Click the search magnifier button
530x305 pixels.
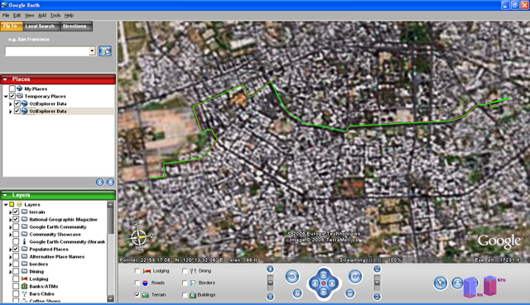(105, 51)
